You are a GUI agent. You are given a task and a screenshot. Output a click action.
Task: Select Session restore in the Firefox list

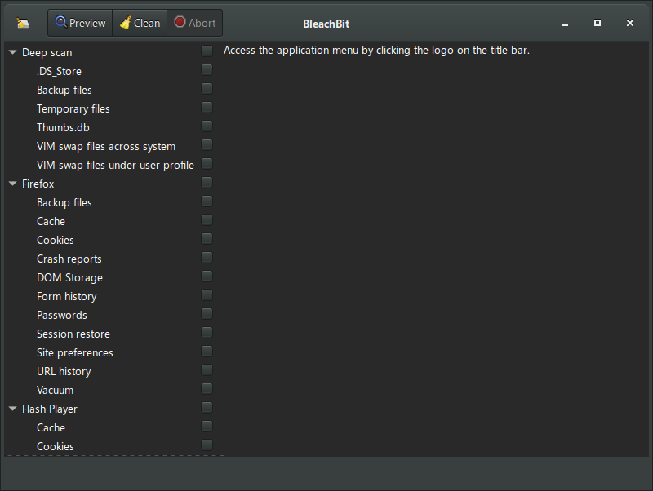click(x=73, y=334)
